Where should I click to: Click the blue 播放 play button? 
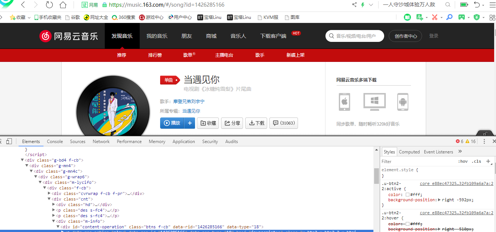coord(172,123)
